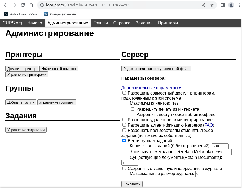The image size is (242, 188).
Task: Enable Разрешить удаленное администрирование checkbox
Action: pyautogui.click(x=124, y=119)
